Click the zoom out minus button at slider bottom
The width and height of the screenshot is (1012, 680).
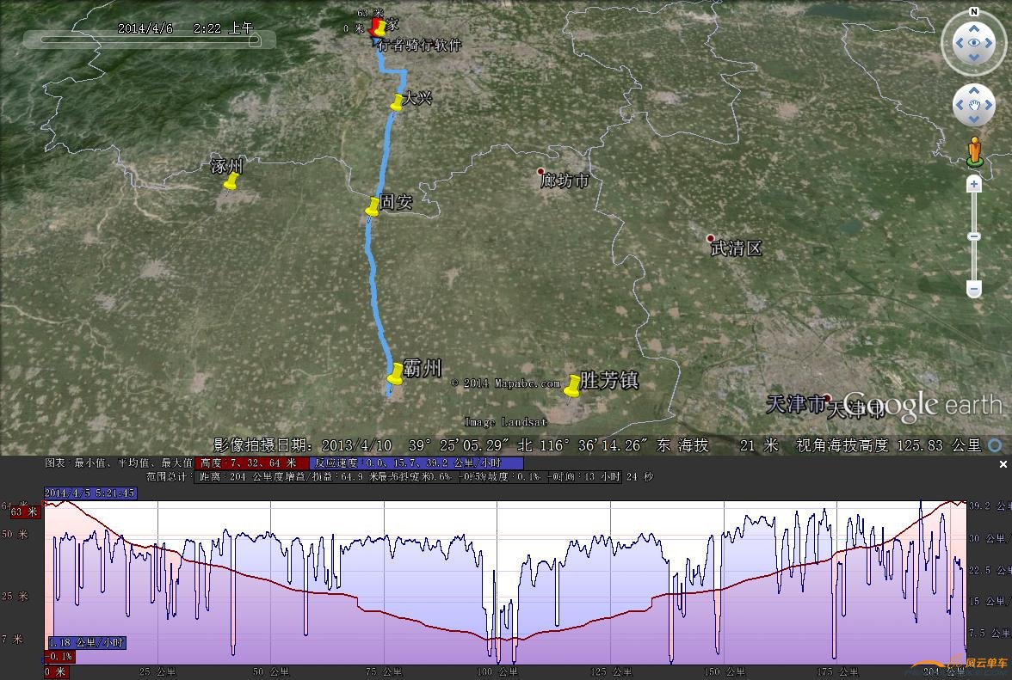tap(973, 289)
